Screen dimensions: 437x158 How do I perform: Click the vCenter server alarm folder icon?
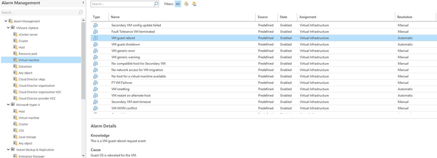[x=15, y=34]
